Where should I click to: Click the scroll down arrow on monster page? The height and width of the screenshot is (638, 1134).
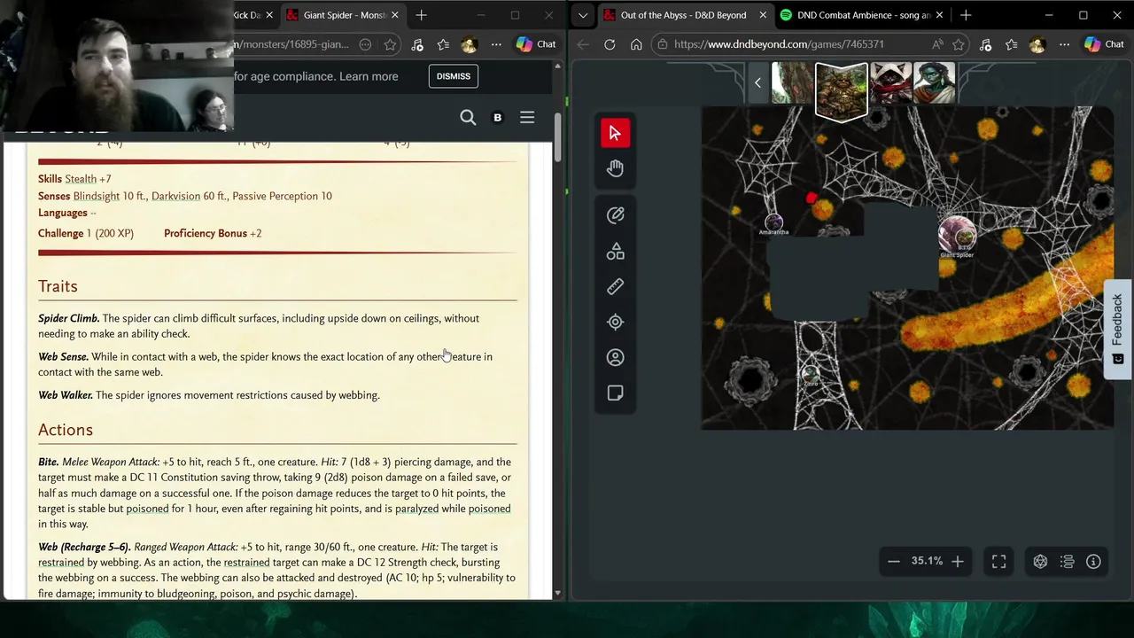[558, 593]
